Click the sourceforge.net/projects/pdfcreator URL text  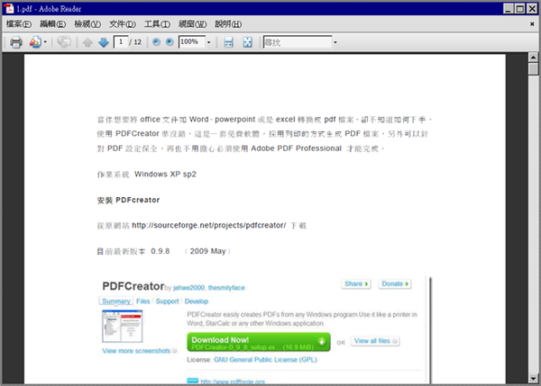pyautogui.click(x=209, y=225)
